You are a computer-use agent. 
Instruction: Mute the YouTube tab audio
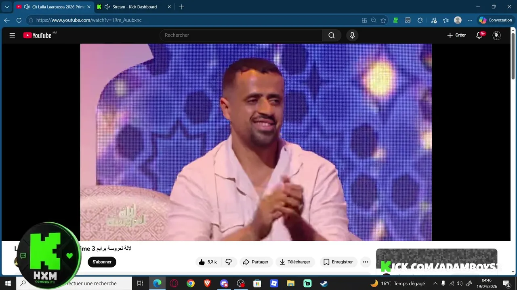pyautogui.click(x=27, y=7)
